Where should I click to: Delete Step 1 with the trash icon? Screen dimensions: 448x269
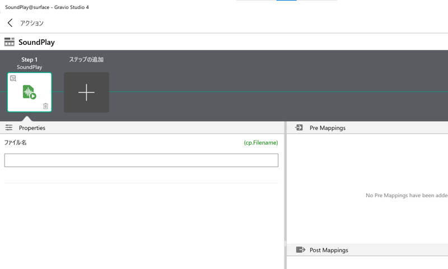point(45,106)
